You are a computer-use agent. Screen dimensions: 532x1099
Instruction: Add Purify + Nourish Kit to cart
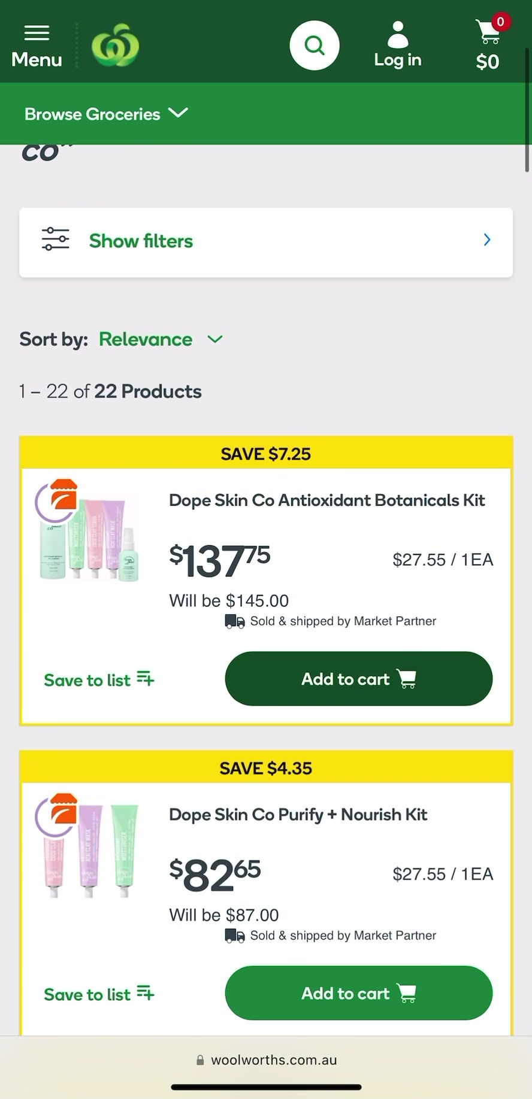(358, 993)
